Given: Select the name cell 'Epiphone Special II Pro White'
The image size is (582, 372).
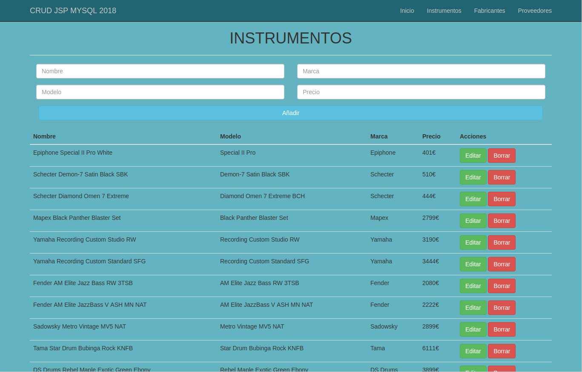Looking at the screenshot, I should coord(73,153).
